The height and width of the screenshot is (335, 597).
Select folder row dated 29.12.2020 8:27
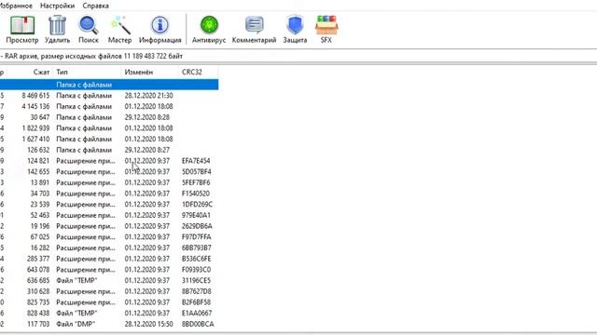tap(109, 150)
